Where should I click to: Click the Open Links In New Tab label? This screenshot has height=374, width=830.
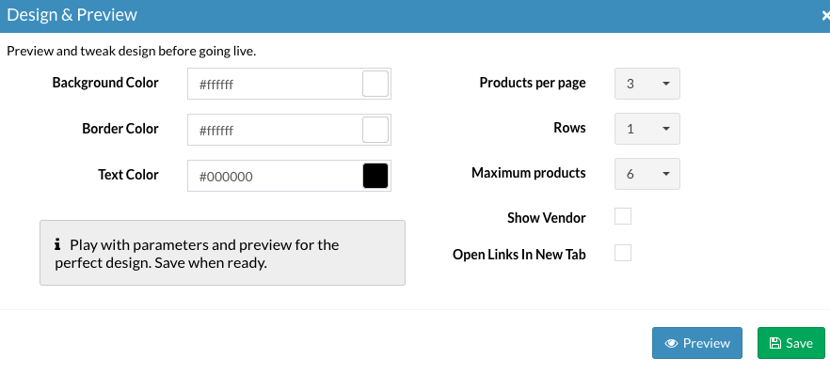[519, 255]
